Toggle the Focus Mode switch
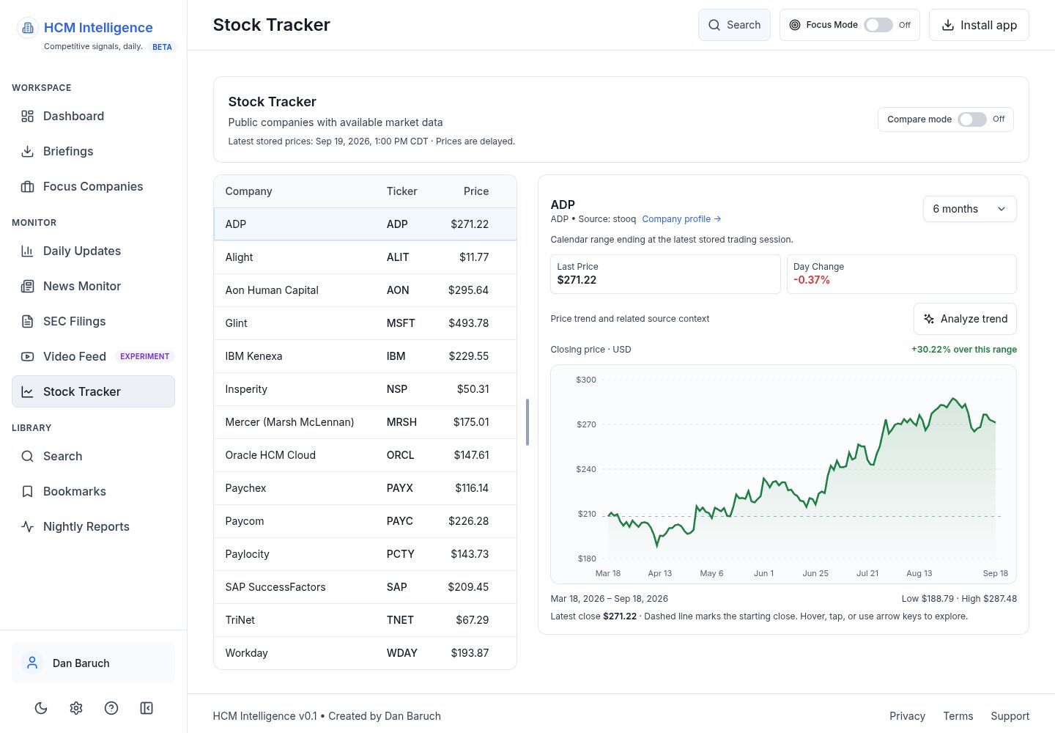The height and width of the screenshot is (733, 1055). click(x=878, y=25)
